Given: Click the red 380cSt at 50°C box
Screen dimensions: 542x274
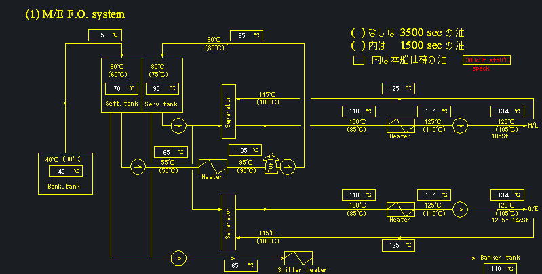Looking at the screenshot, I should [486, 60].
